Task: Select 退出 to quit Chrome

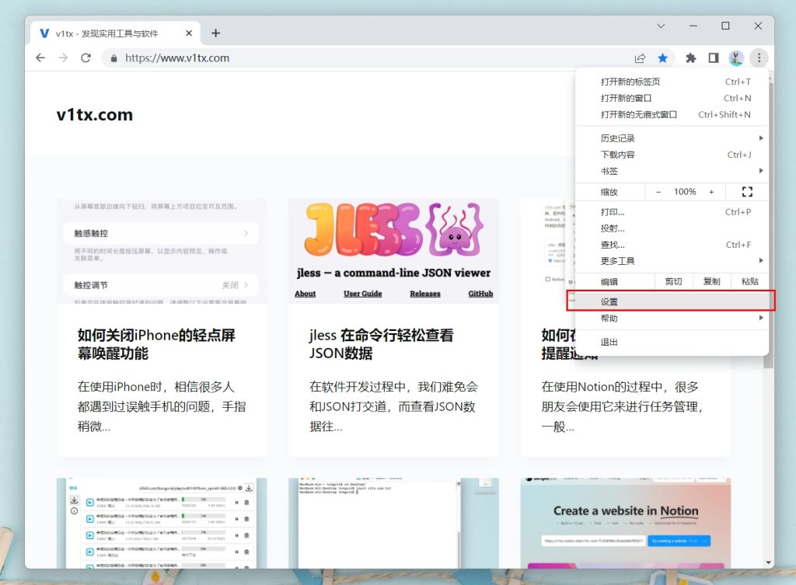Action: pyautogui.click(x=672, y=342)
